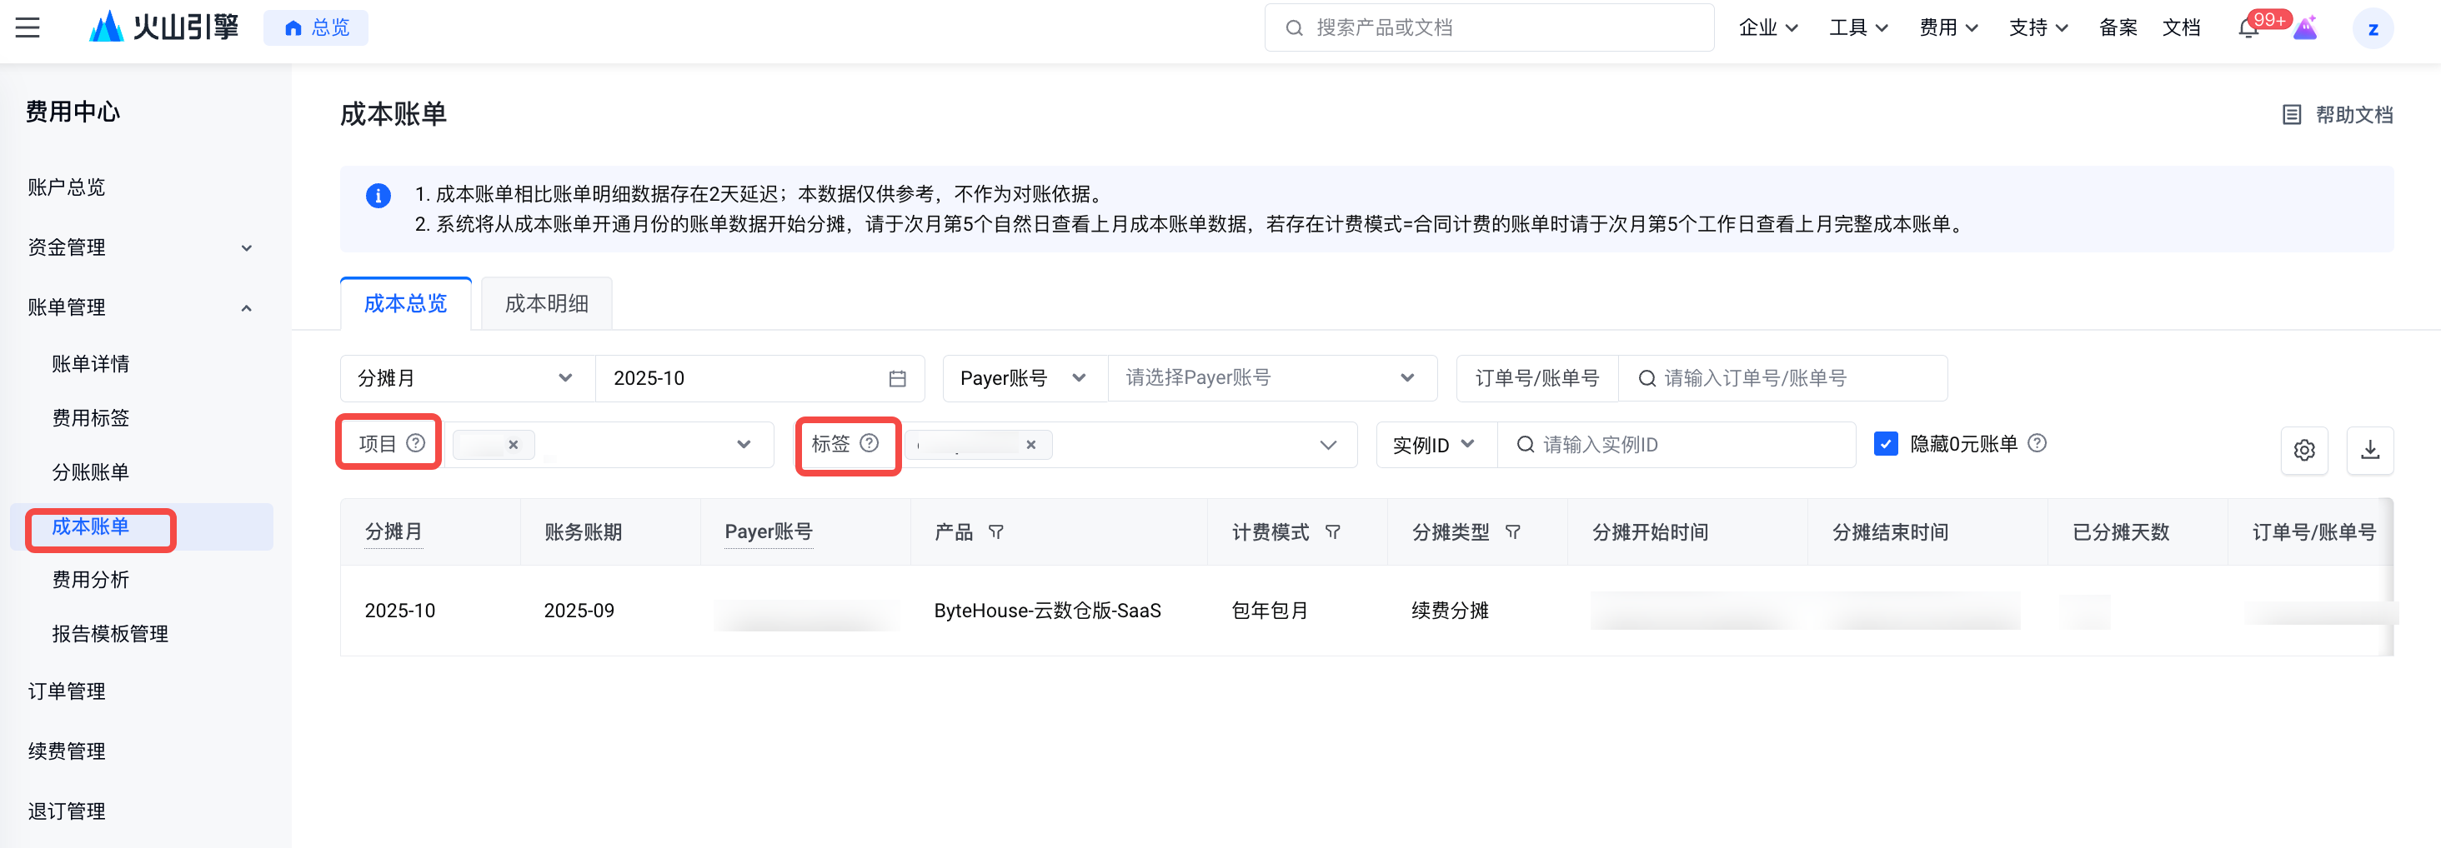Open the 分摊月 dropdown

[x=467, y=378]
